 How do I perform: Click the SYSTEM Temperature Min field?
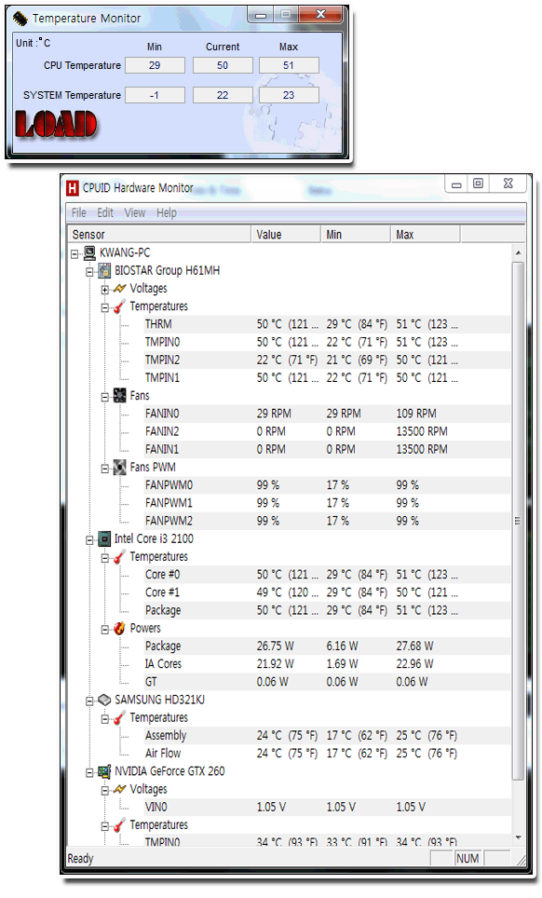pos(156,95)
